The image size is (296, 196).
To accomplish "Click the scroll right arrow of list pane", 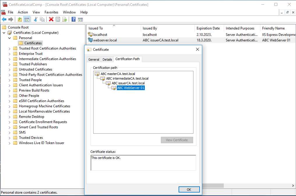I will click(293, 185).
